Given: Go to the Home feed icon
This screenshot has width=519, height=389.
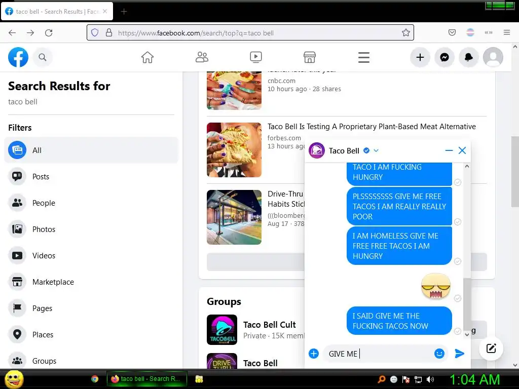Looking at the screenshot, I should (147, 57).
